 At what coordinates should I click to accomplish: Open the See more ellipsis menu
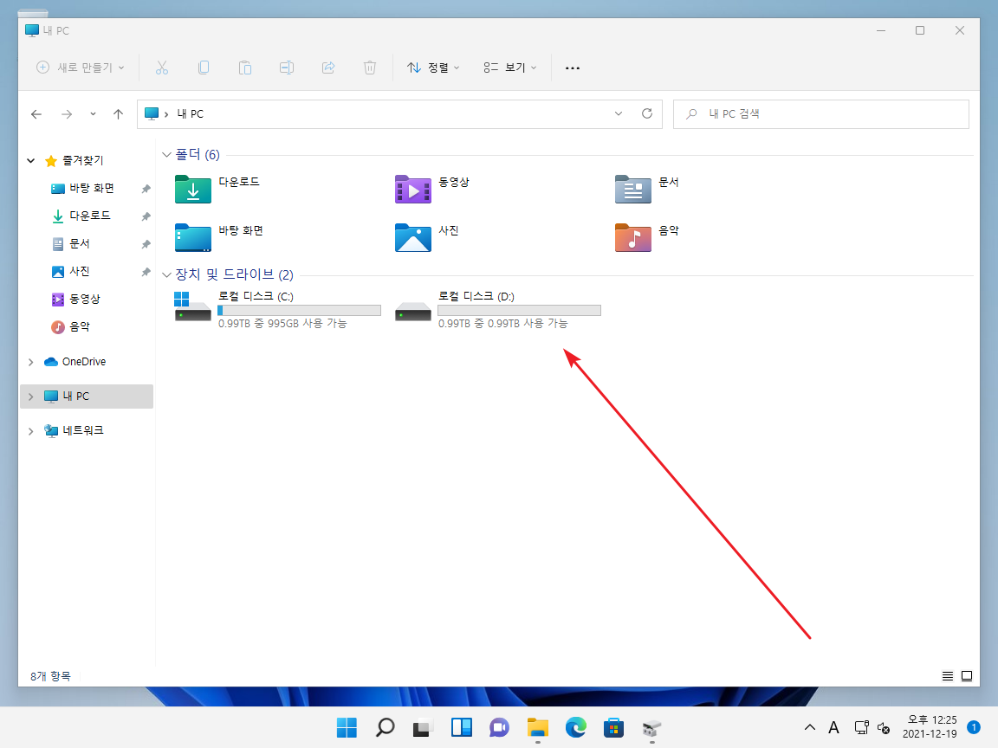pyautogui.click(x=572, y=68)
